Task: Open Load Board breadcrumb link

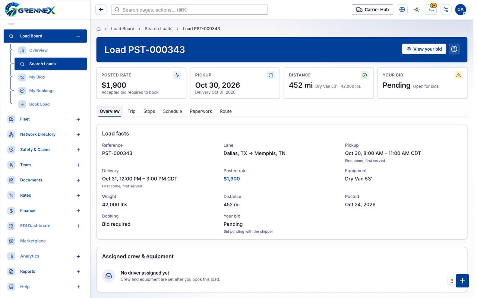Action: (123, 29)
